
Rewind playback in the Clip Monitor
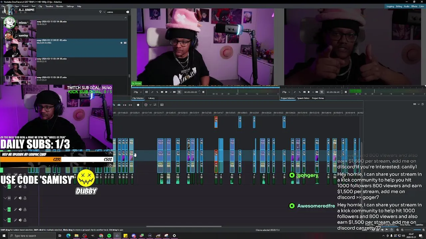point(162,92)
